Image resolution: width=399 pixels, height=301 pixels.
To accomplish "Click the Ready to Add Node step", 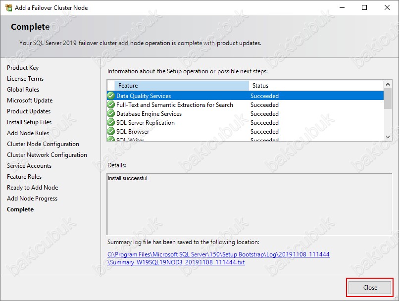I will 33,188.
